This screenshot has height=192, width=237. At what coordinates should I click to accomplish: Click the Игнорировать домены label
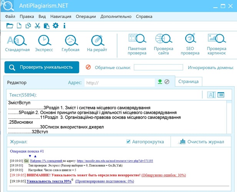click(211, 68)
